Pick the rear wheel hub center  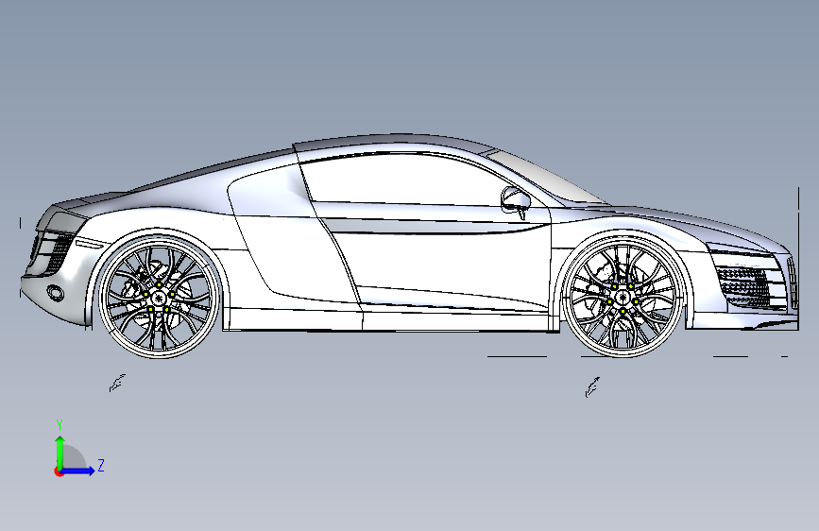pyautogui.click(x=160, y=298)
